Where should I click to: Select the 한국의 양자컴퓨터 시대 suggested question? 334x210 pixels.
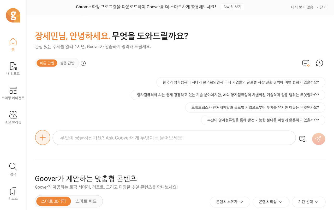[241, 82]
